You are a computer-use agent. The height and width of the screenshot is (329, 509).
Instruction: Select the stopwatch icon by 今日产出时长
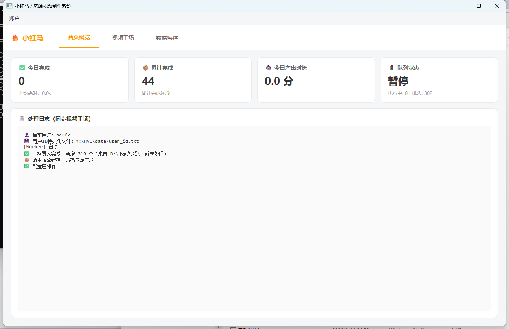(268, 68)
